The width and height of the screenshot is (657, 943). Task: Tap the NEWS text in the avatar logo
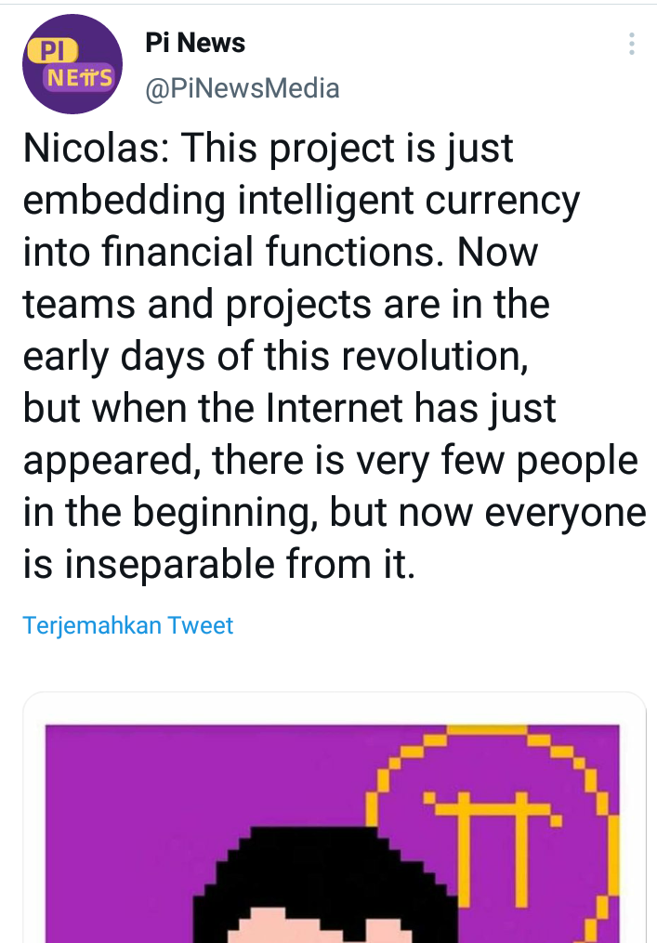coord(79,77)
